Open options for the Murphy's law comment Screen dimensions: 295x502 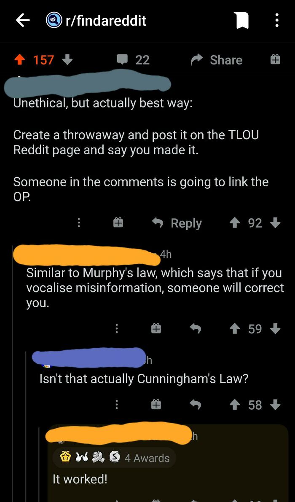point(117,328)
